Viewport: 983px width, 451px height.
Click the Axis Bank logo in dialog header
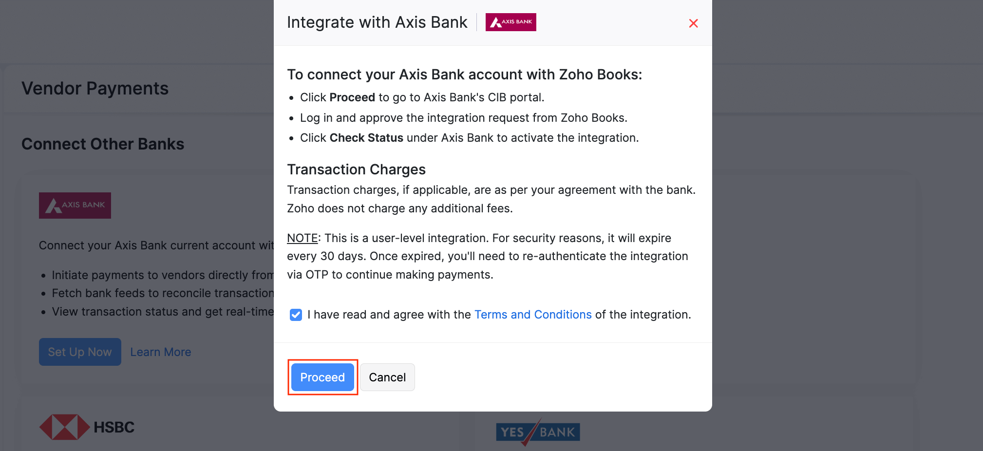(510, 22)
